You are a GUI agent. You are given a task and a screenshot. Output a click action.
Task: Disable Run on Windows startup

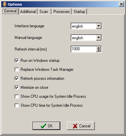(17, 61)
